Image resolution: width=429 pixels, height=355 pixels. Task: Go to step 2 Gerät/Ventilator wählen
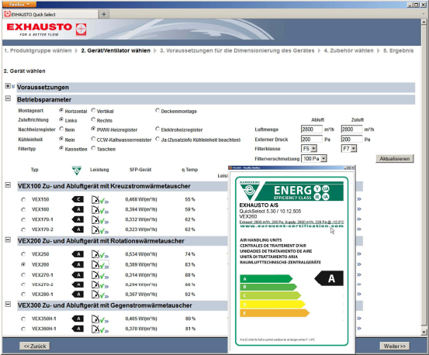click(116, 50)
